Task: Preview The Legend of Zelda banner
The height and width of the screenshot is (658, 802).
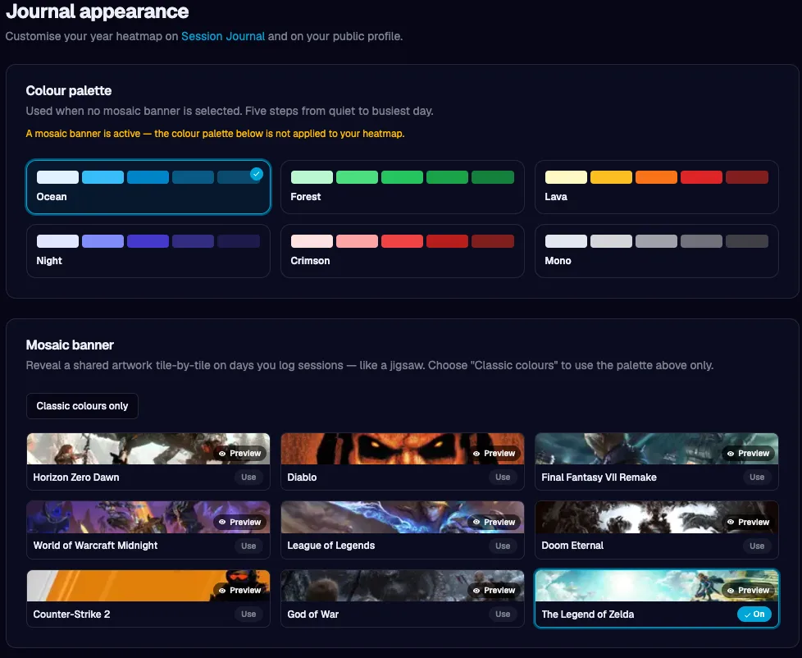Action: [x=749, y=590]
